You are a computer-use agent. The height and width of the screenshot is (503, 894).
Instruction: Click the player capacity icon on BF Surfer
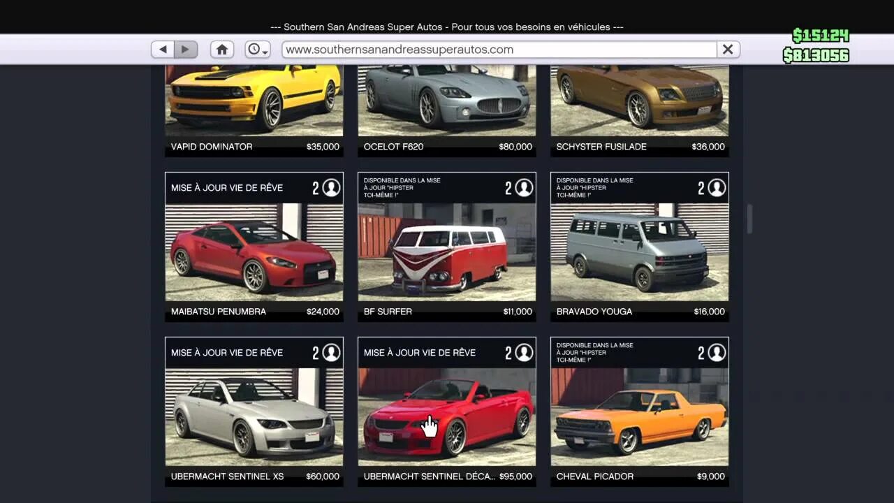pyautogui.click(x=522, y=187)
